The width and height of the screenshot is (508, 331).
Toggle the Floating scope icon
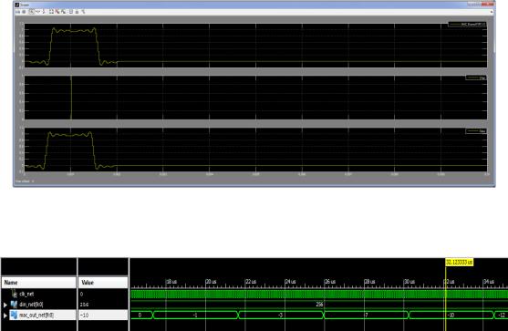(70, 12)
